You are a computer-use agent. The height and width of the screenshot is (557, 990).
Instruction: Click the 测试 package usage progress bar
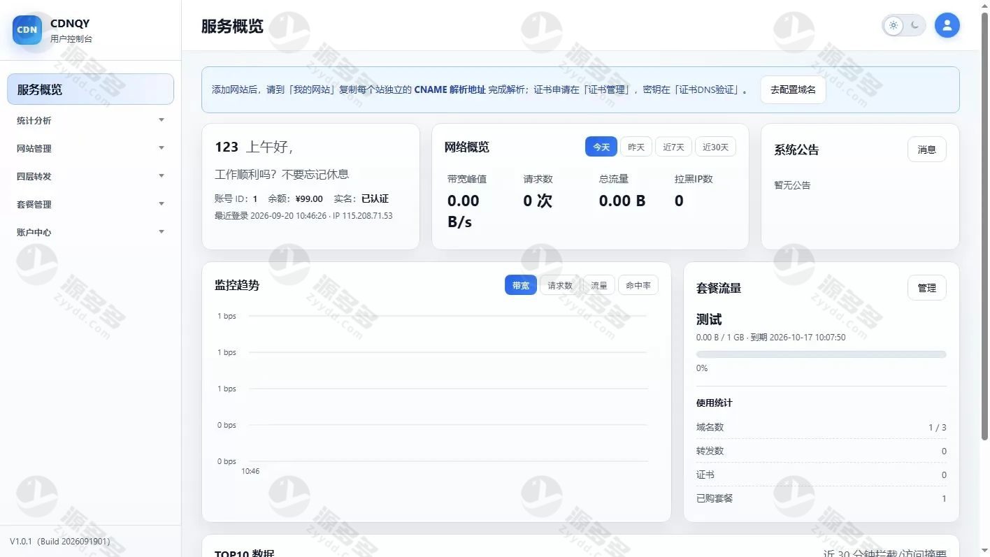tap(821, 354)
